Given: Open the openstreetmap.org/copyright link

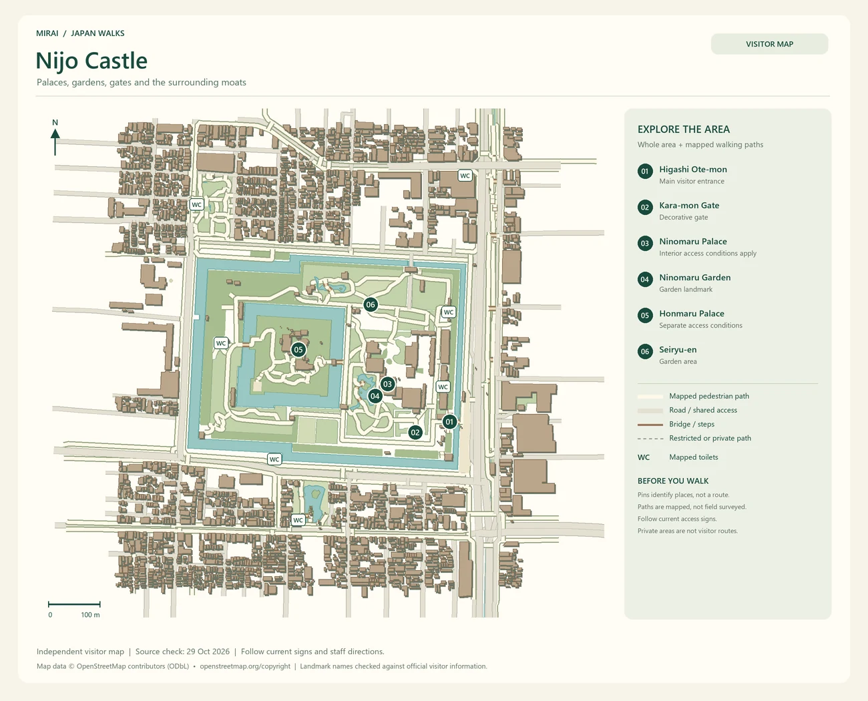Looking at the screenshot, I should pyautogui.click(x=245, y=666).
